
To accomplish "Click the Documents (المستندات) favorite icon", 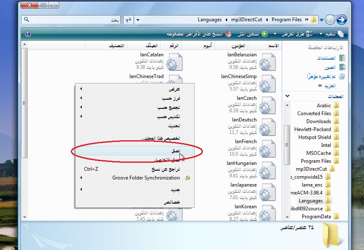I will coord(342,58).
